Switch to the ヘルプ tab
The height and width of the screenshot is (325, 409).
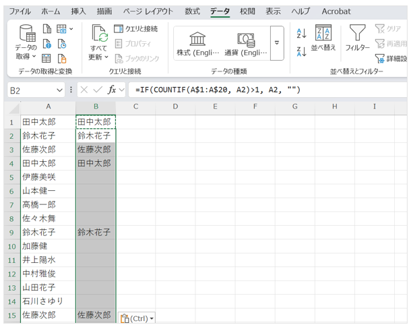pyautogui.click(x=301, y=11)
